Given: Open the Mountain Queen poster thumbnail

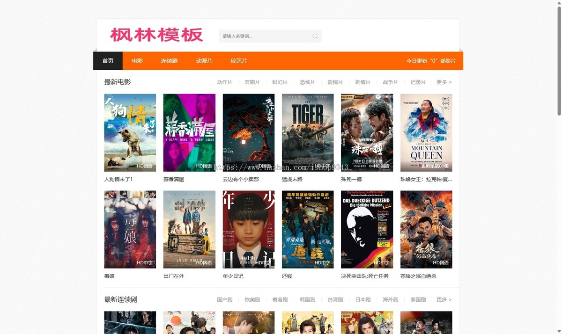Looking at the screenshot, I should point(426,133).
